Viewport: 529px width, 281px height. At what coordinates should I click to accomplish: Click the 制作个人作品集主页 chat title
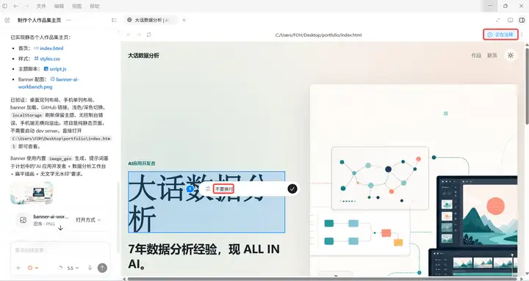39,21
